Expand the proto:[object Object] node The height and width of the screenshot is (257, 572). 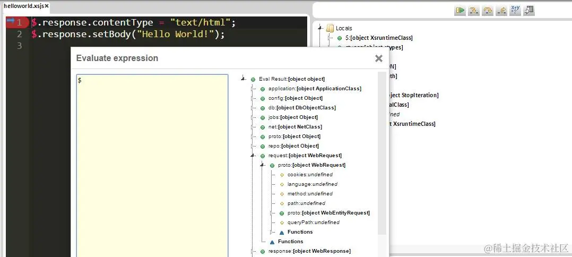[x=252, y=136]
